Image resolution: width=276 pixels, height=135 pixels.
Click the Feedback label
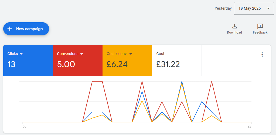(260, 32)
